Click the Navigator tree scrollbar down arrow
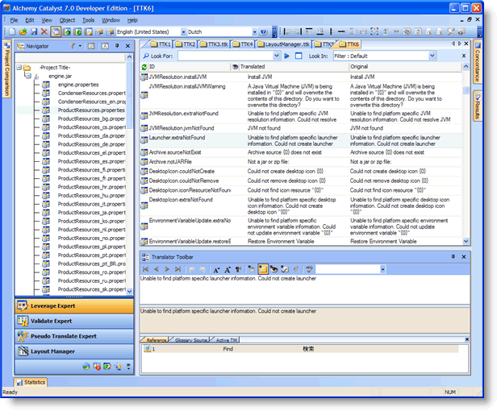The height and width of the screenshot is (411, 497). click(129, 291)
